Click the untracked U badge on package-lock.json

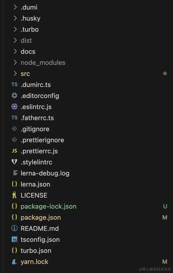tap(165, 206)
